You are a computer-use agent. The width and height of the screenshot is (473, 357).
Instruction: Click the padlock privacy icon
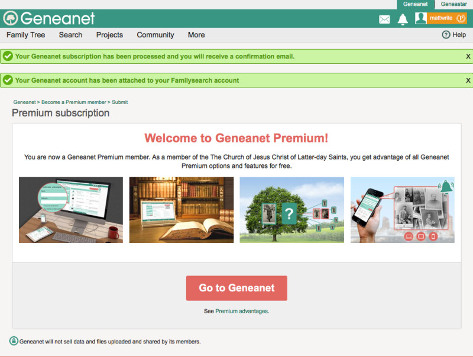[x=14, y=340]
